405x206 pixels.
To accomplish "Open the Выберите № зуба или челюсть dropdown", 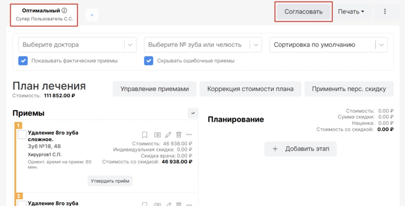I will coord(256,45).
